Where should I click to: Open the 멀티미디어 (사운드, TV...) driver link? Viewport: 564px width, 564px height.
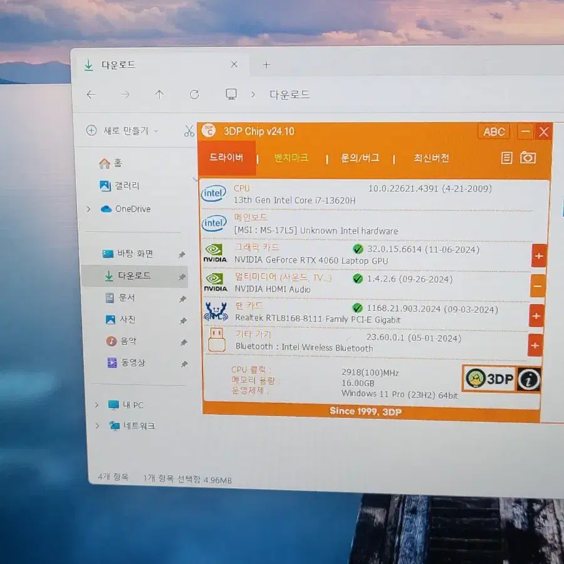click(283, 277)
